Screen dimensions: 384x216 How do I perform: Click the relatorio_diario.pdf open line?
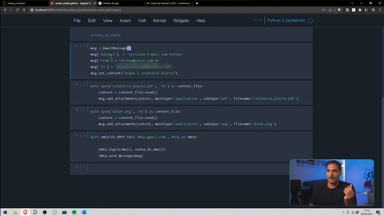click(x=146, y=86)
